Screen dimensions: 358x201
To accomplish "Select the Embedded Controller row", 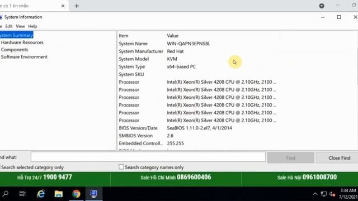I will pyautogui.click(x=197, y=143).
